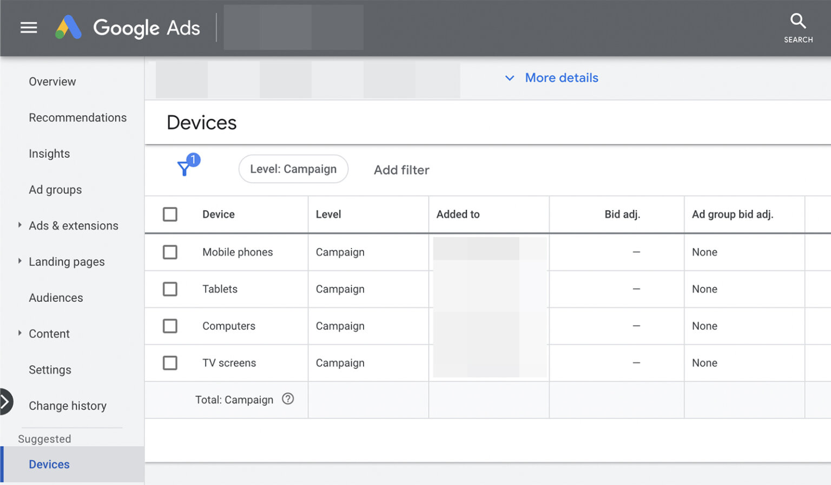Screen dimensions: 831x485
Task: Open the Recommendations page
Action: 78,117
